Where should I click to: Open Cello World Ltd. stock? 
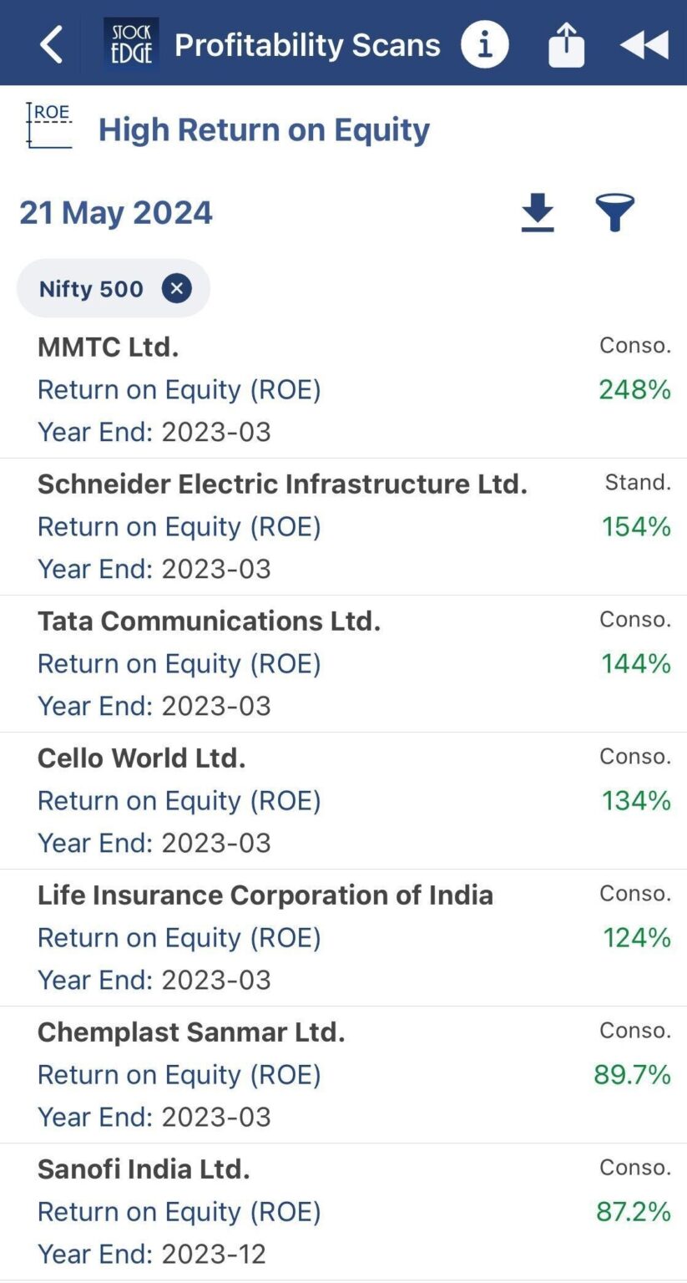point(142,758)
